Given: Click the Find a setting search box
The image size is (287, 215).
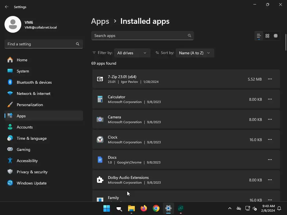Looking at the screenshot, I should (41, 44).
